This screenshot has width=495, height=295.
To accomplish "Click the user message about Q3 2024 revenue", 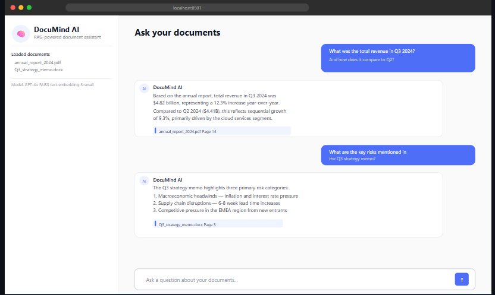I will [398, 58].
